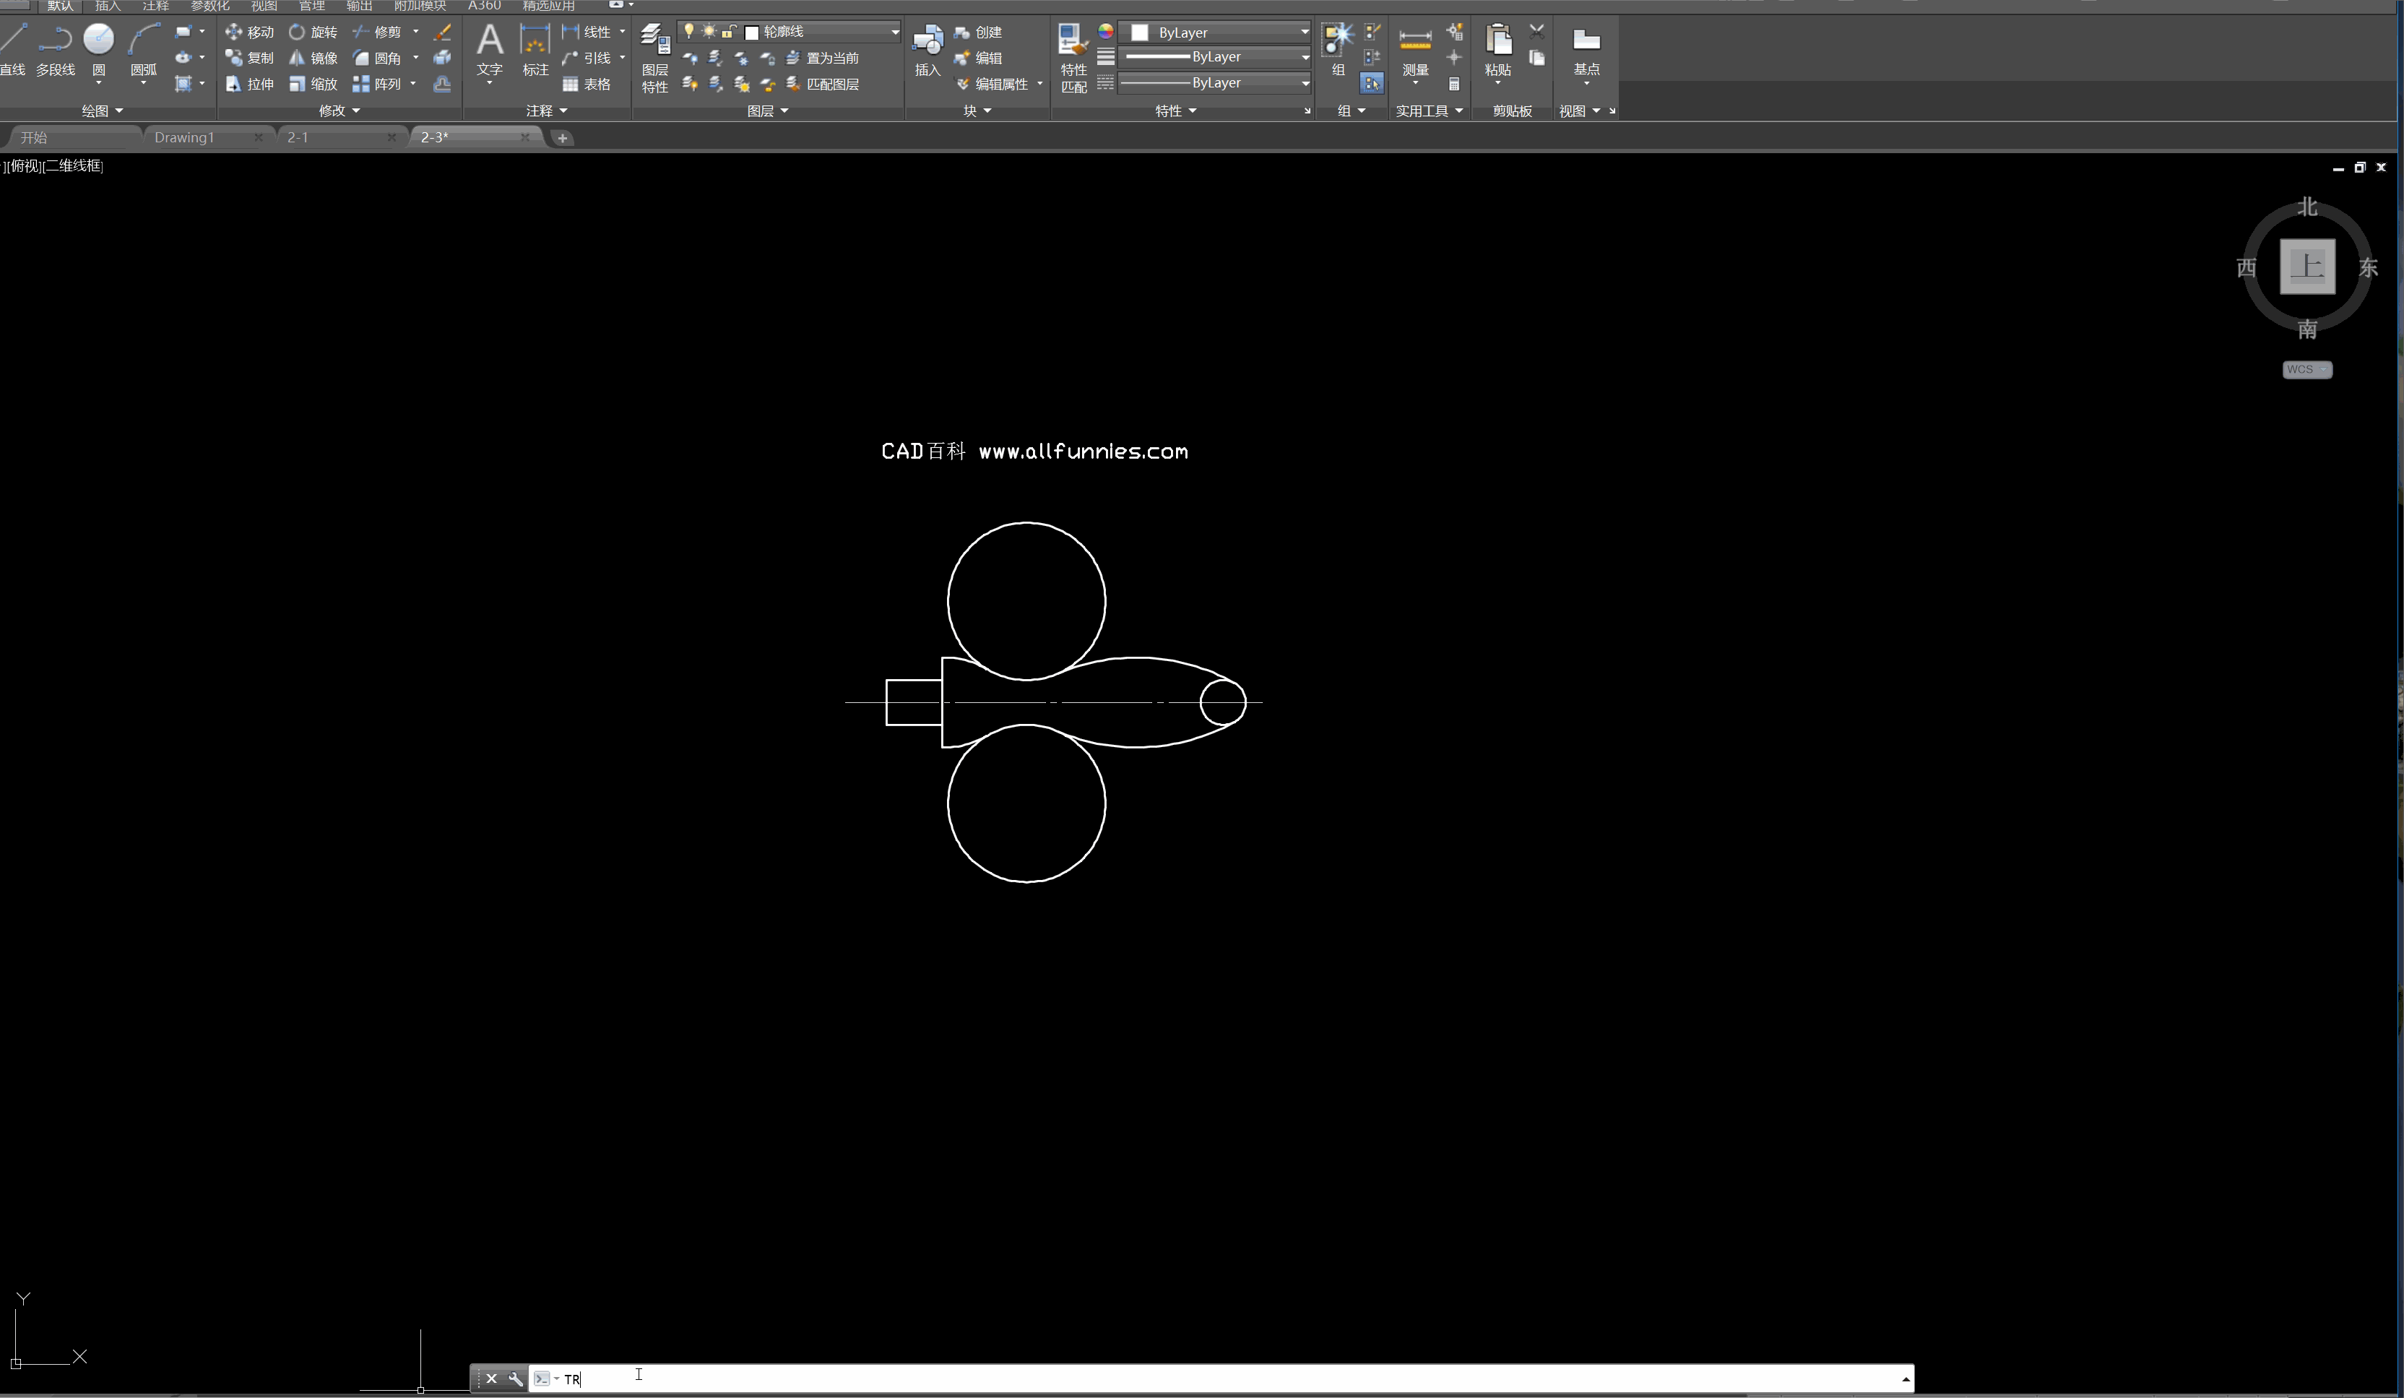Select the 直线 (Line) tool
Viewport: 2404px width, 1398px height.
(12, 50)
